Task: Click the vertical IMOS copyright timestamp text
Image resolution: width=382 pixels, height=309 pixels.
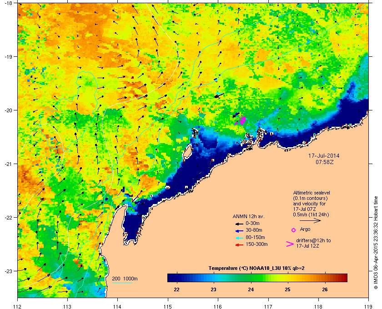Action: tap(376, 243)
